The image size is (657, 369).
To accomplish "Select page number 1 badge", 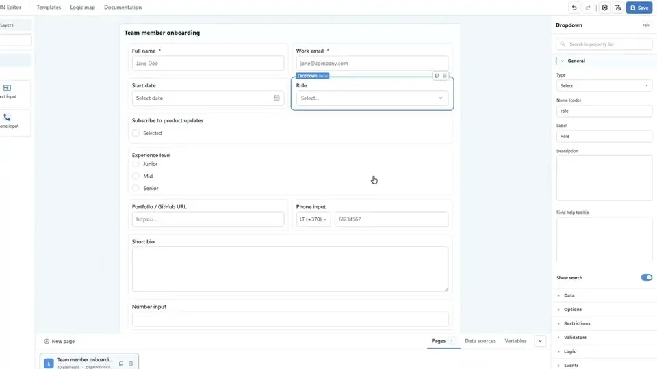I will [x=49, y=364].
